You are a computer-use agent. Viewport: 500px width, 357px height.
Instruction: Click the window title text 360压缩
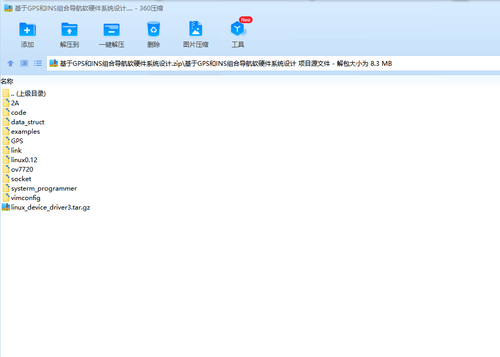click(x=151, y=8)
